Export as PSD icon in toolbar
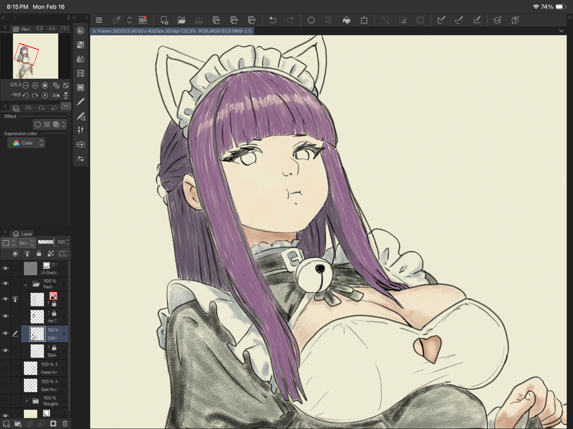 [x=252, y=20]
